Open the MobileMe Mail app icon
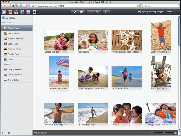181x136 pixels. 4,12
